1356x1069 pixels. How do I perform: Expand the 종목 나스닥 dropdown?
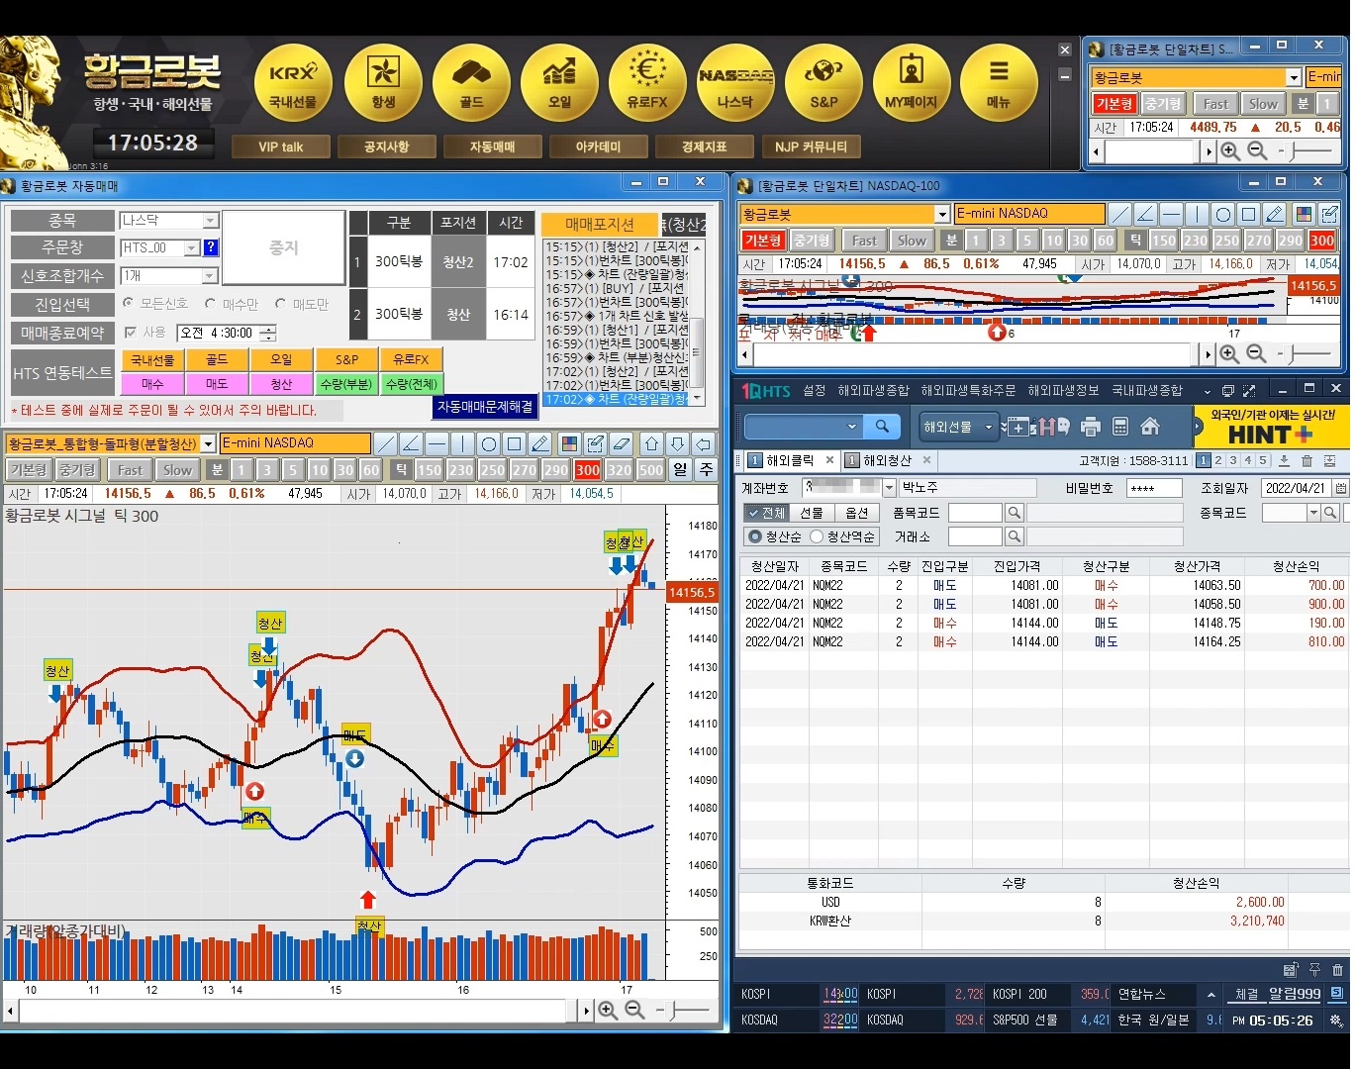coord(210,221)
